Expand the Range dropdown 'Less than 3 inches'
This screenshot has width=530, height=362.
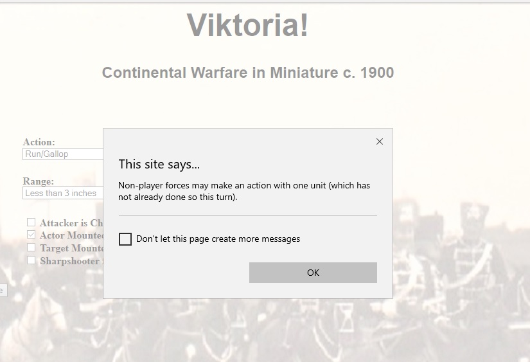(x=63, y=194)
